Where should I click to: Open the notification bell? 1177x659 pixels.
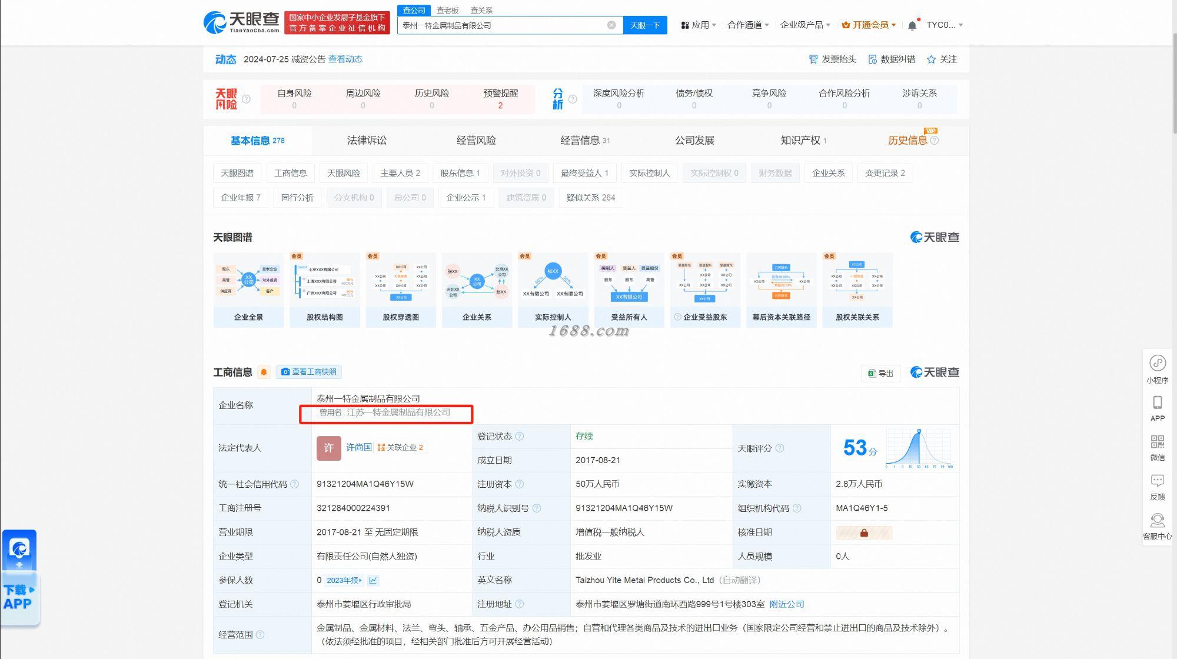(x=912, y=25)
